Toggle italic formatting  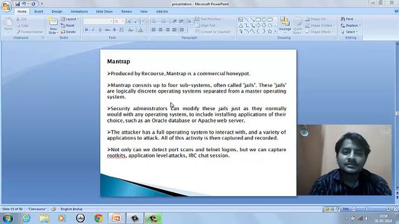pyautogui.click(x=93, y=30)
